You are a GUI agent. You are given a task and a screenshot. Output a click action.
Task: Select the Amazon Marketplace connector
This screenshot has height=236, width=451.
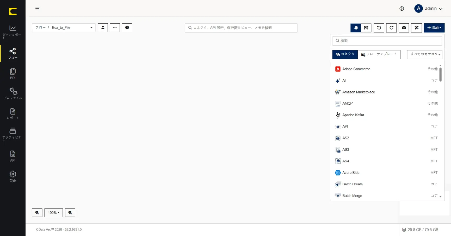coord(386,92)
